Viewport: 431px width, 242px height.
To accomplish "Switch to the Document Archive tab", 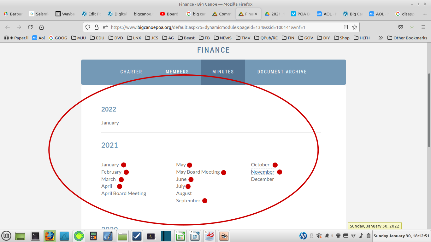I will (282, 72).
